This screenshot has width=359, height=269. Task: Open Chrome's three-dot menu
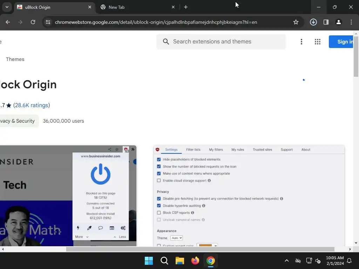[351, 22]
